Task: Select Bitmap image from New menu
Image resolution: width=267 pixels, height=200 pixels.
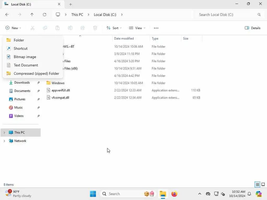Action: 33,57
